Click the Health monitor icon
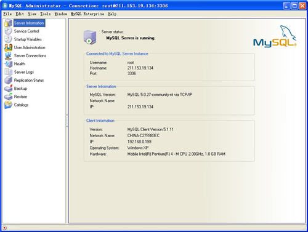308x232 pixels. tap(9, 64)
